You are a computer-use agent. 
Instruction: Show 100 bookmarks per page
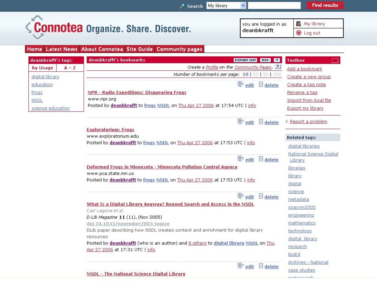click(277, 74)
